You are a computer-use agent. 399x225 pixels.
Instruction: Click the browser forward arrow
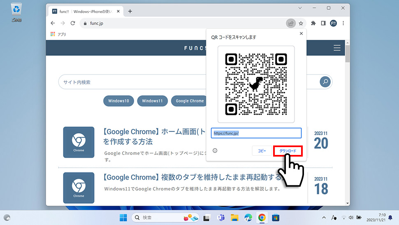63,23
